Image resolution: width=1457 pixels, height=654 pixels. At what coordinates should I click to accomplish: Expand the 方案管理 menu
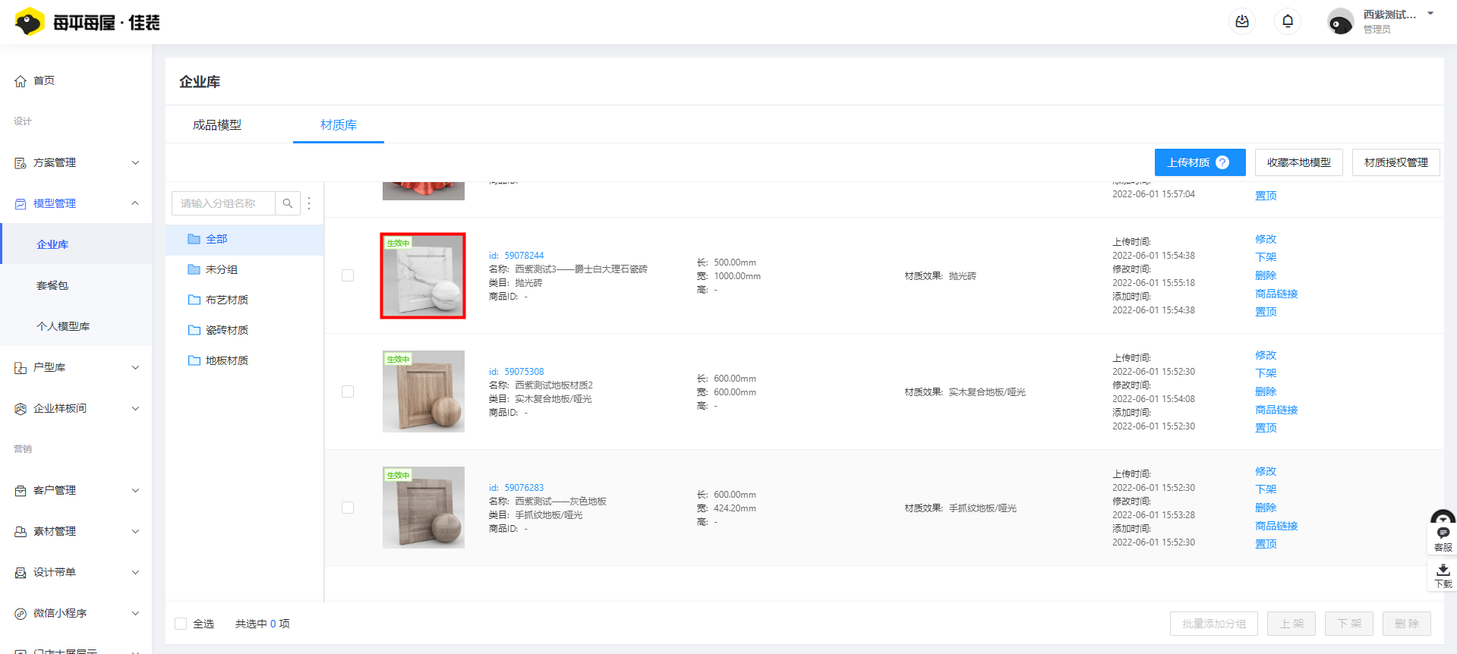tap(76, 162)
